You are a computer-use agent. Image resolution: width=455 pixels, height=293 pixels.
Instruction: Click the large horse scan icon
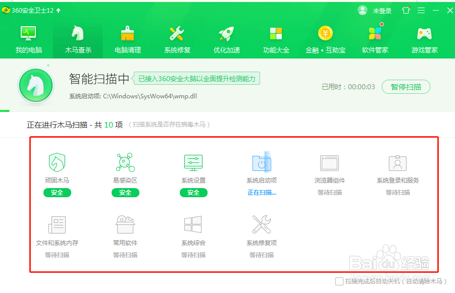pos(36,86)
